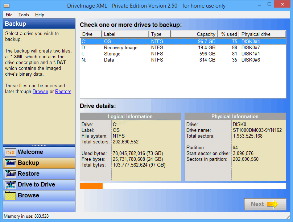Click the yellow arrow on Next button
Viewport: 293px width, 222px height.
pos(272,204)
